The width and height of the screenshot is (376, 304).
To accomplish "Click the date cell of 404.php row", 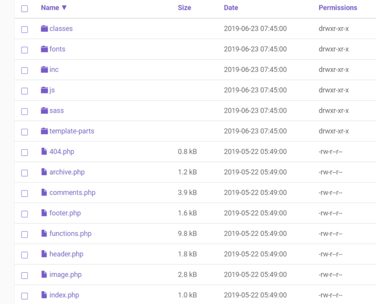I will point(255,152).
